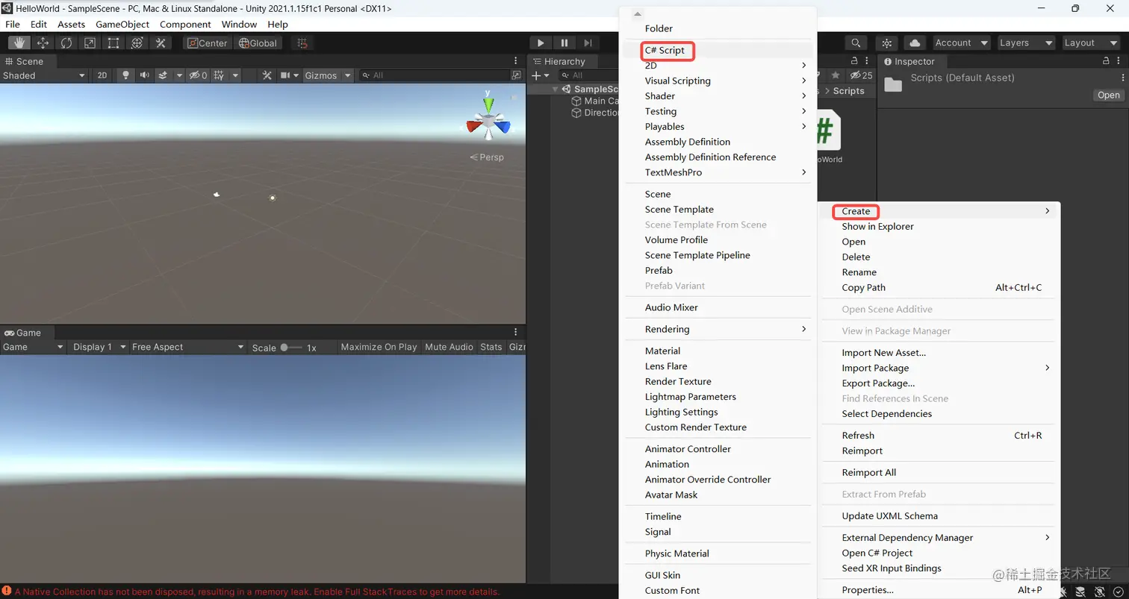Viewport: 1129px width, 599px height.
Task: Open the GameObject menu
Action: coord(122,24)
